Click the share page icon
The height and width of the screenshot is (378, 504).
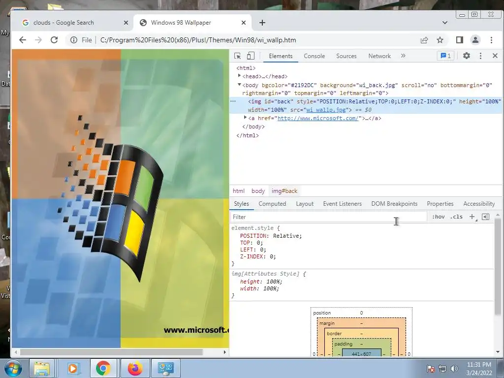[424, 40]
